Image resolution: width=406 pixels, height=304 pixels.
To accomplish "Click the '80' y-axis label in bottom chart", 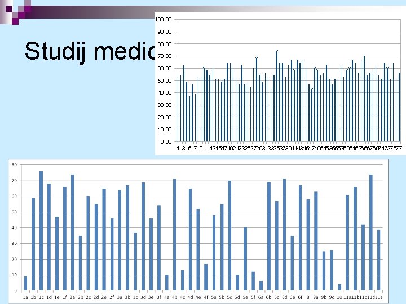I will pyautogui.click(x=14, y=164).
